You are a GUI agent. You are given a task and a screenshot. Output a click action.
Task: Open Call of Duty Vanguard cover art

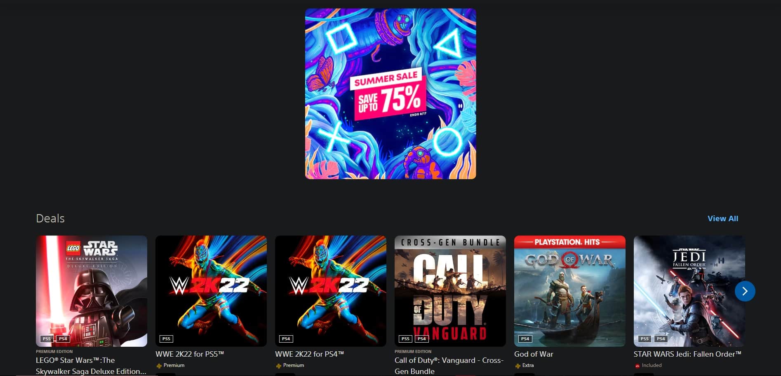pyautogui.click(x=450, y=291)
